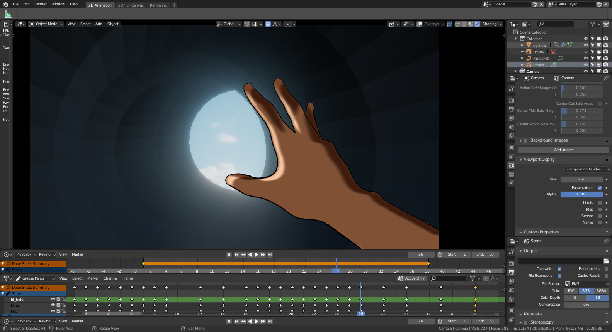Screen dimensions: 612x332
Task: Toggle Active Only in Dope Sheet
Action: (x=411, y=278)
